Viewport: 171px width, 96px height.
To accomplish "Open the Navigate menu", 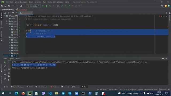I will point(24,2).
